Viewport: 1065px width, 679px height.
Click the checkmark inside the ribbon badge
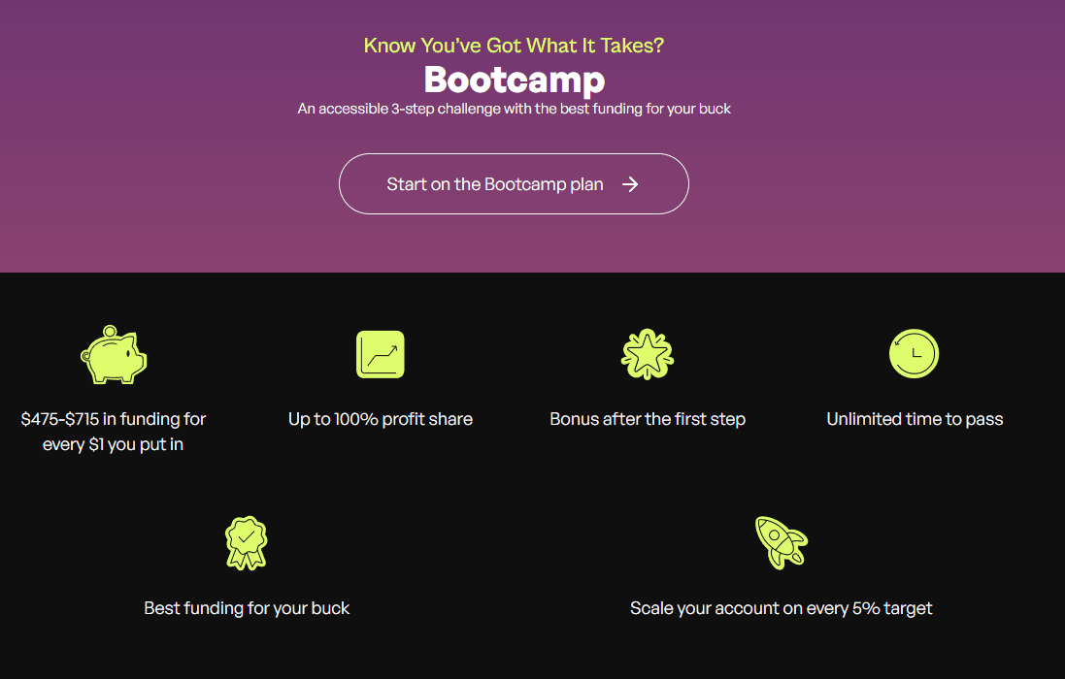point(247,536)
